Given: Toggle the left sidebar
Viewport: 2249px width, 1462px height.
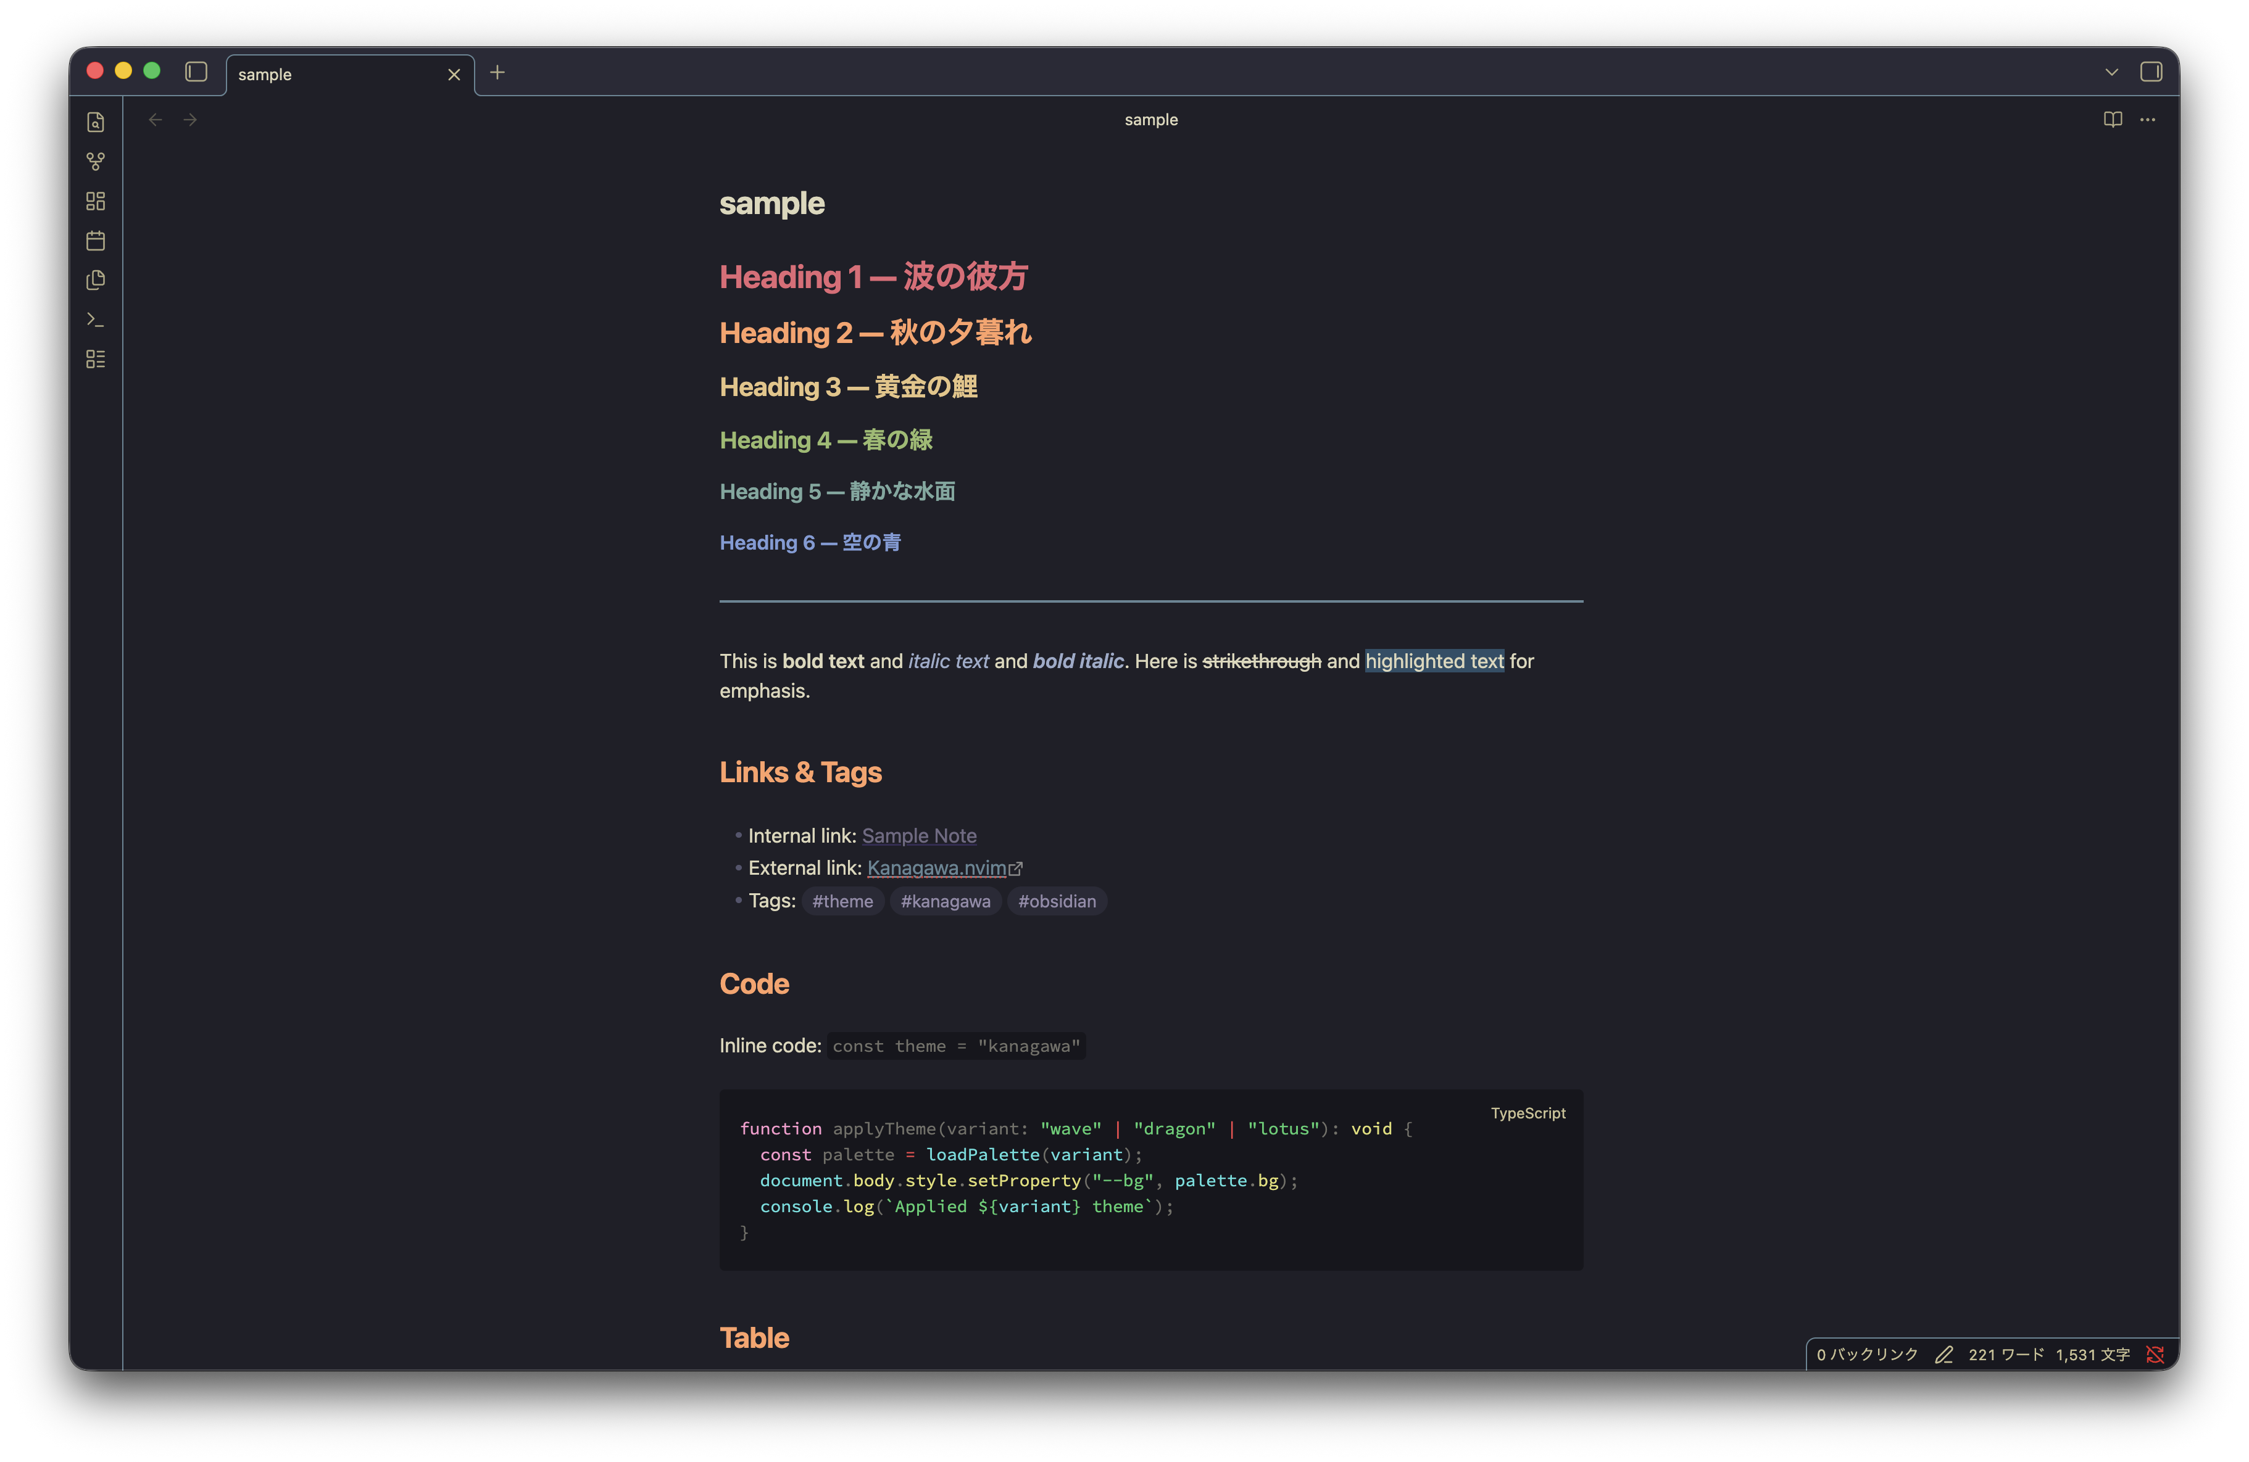Looking at the screenshot, I should [x=196, y=72].
